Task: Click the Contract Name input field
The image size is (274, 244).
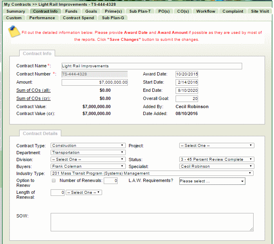Action: click(x=151, y=66)
